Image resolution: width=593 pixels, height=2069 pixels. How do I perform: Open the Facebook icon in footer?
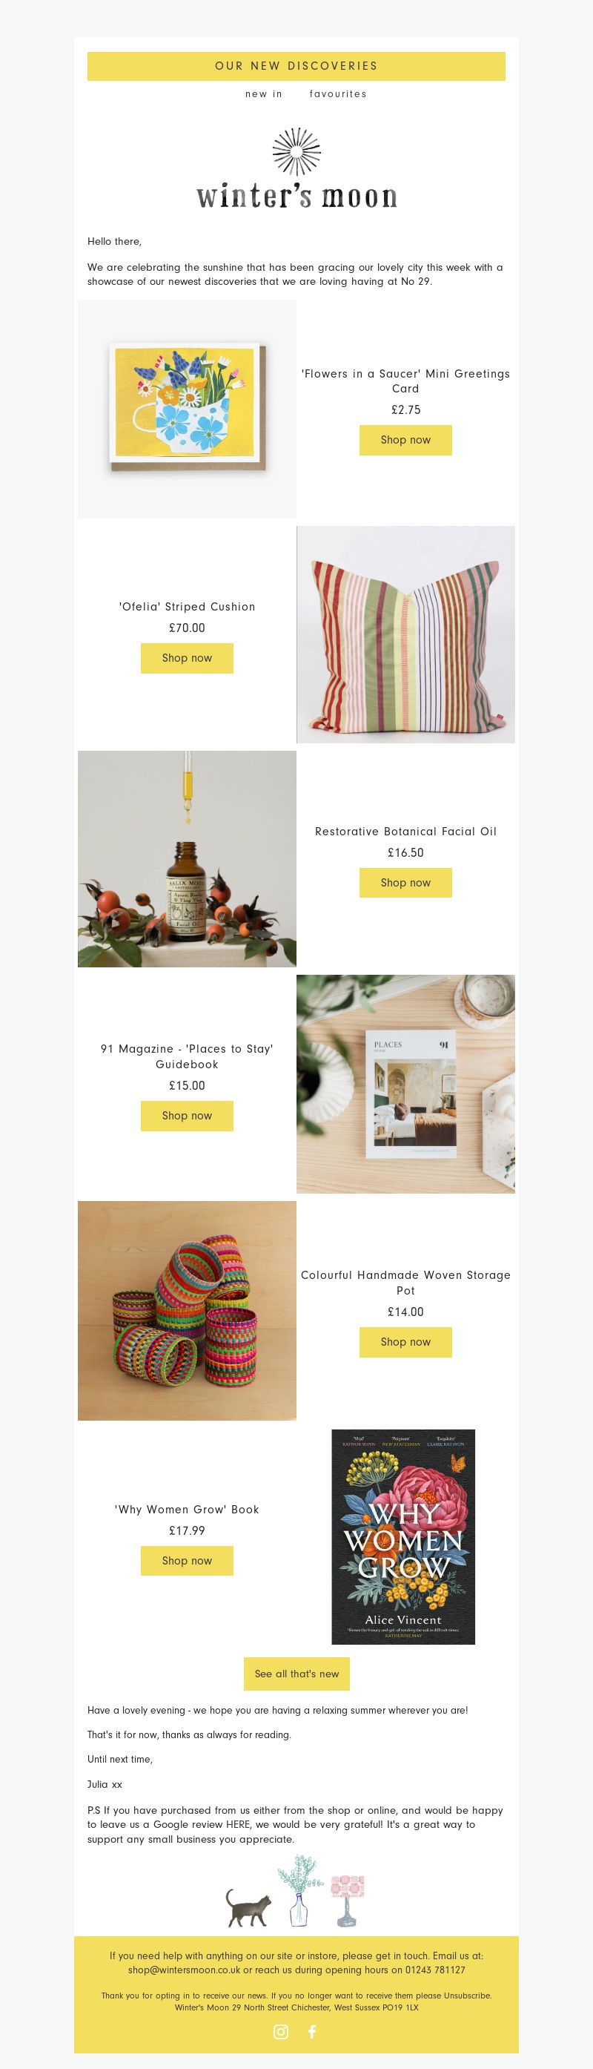point(312,2031)
